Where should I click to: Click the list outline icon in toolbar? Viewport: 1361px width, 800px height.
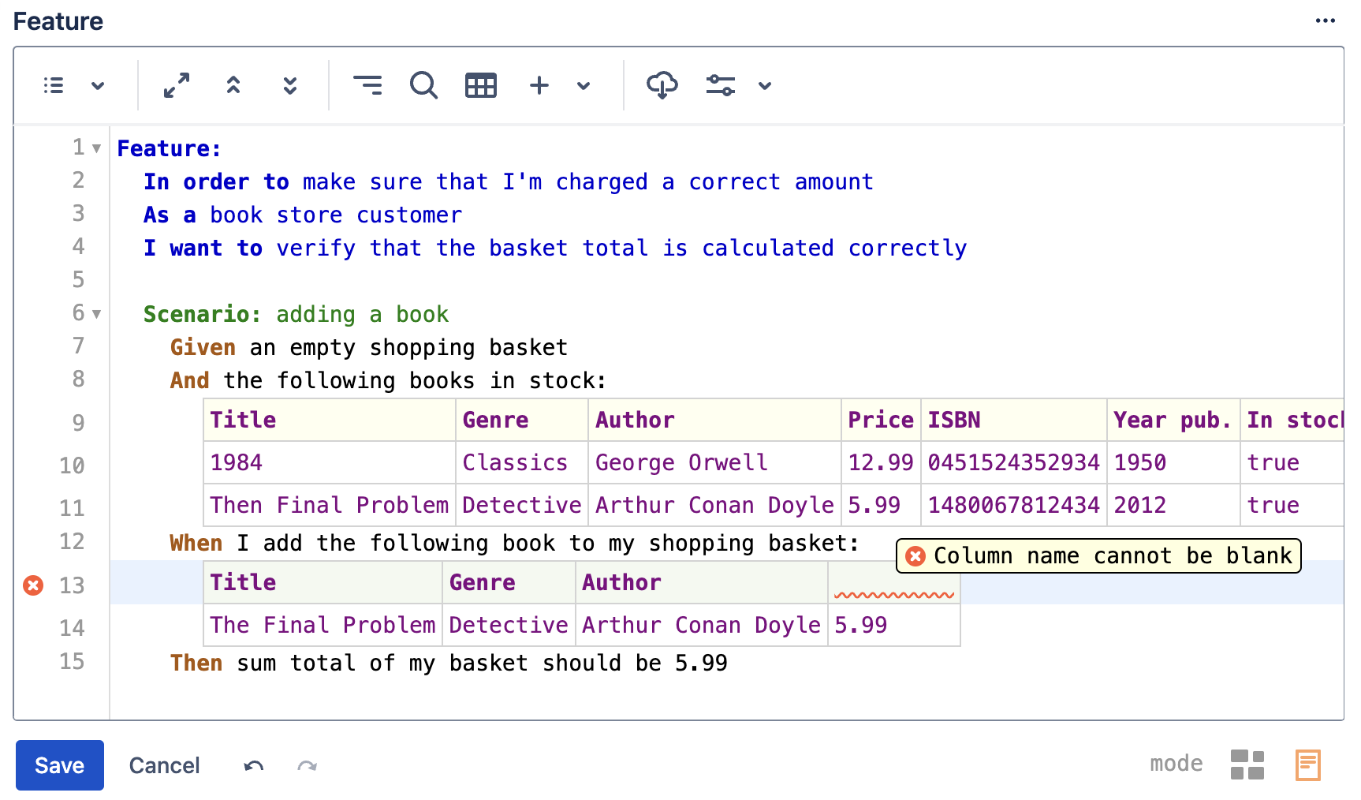click(x=54, y=85)
